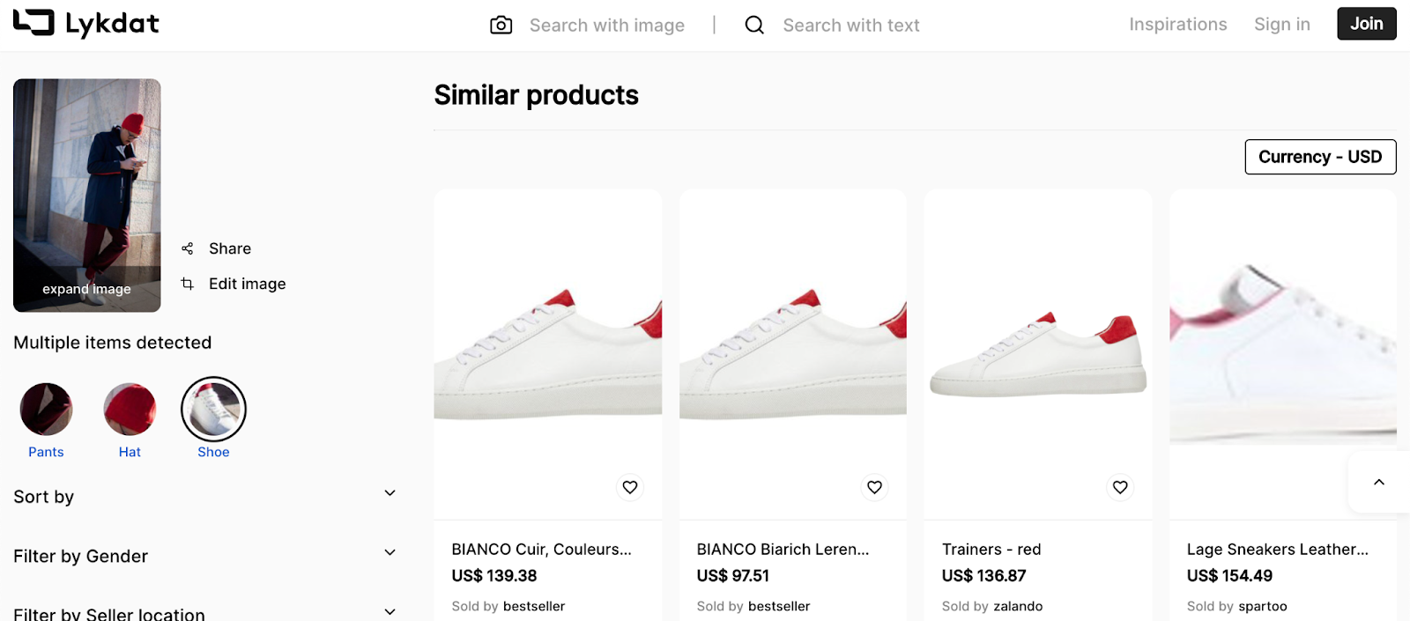Open the Lage Sneakers Leather product link
The height and width of the screenshot is (621, 1410).
coord(1277,550)
